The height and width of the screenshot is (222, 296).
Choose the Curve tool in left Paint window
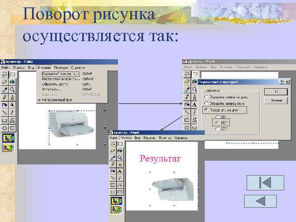12,113
